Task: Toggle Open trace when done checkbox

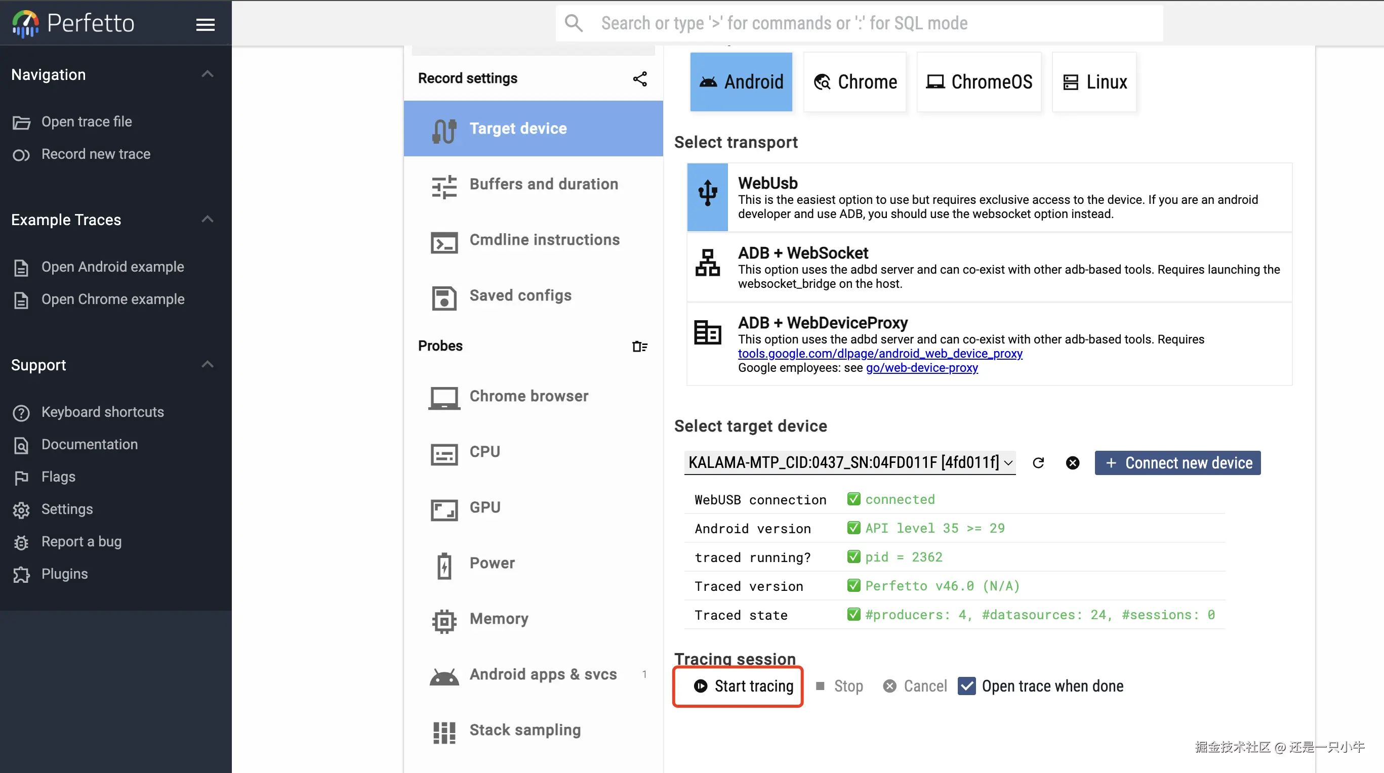Action: point(966,686)
